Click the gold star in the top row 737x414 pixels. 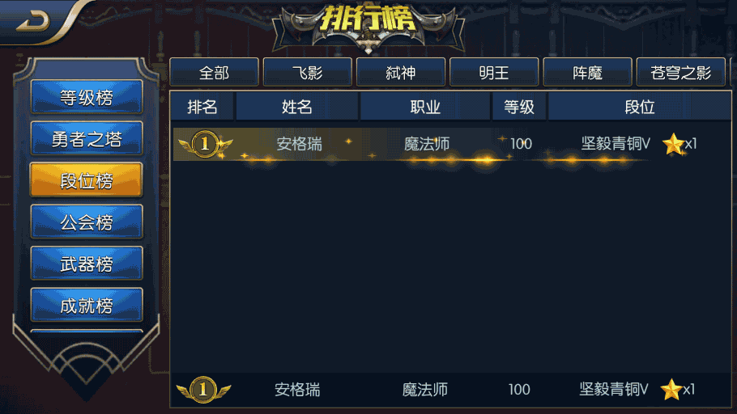point(673,144)
